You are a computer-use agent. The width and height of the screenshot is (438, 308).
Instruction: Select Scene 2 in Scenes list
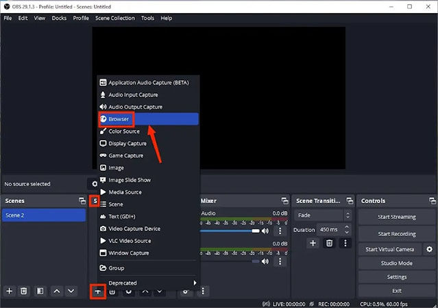click(44, 216)
